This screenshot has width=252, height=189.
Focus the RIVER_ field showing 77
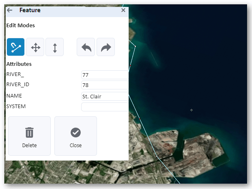[105, 75]
